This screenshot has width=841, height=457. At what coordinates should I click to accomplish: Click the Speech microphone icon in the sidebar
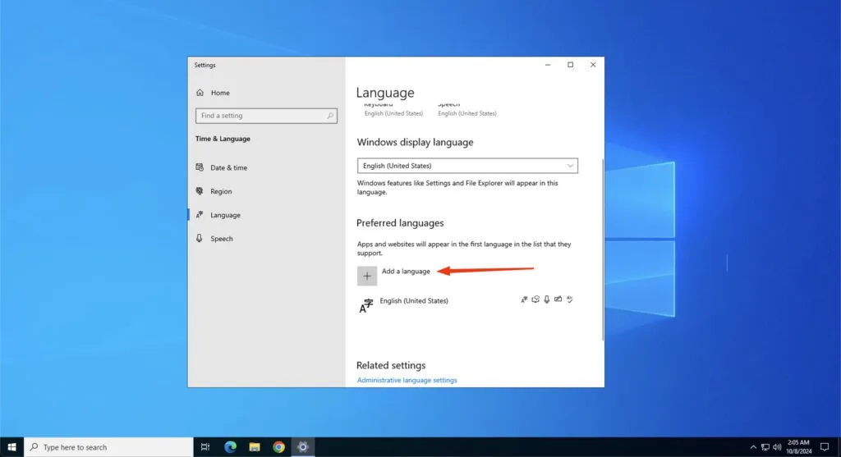(200, 238)
